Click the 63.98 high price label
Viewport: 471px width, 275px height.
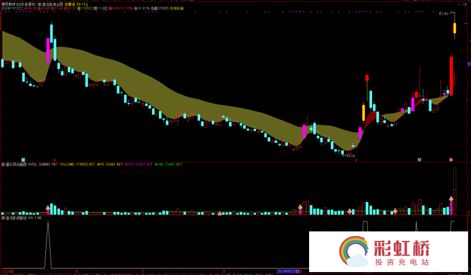click(443, 14)
